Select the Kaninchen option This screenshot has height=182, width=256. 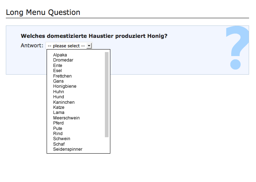coord(64,102)
